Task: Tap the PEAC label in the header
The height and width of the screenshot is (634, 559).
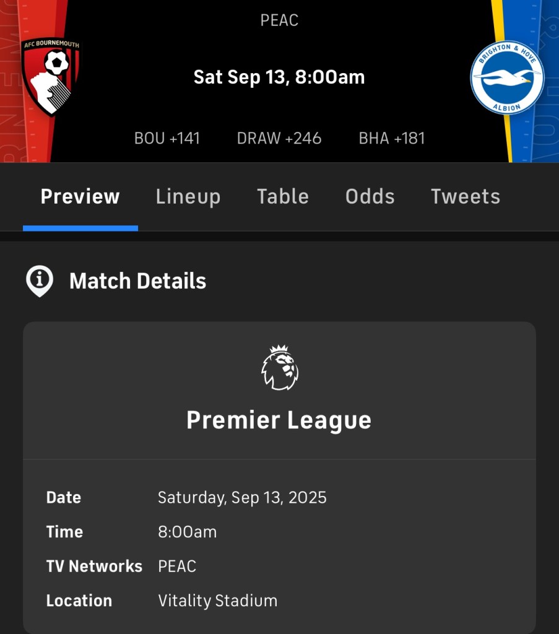Action: (279, 20)
